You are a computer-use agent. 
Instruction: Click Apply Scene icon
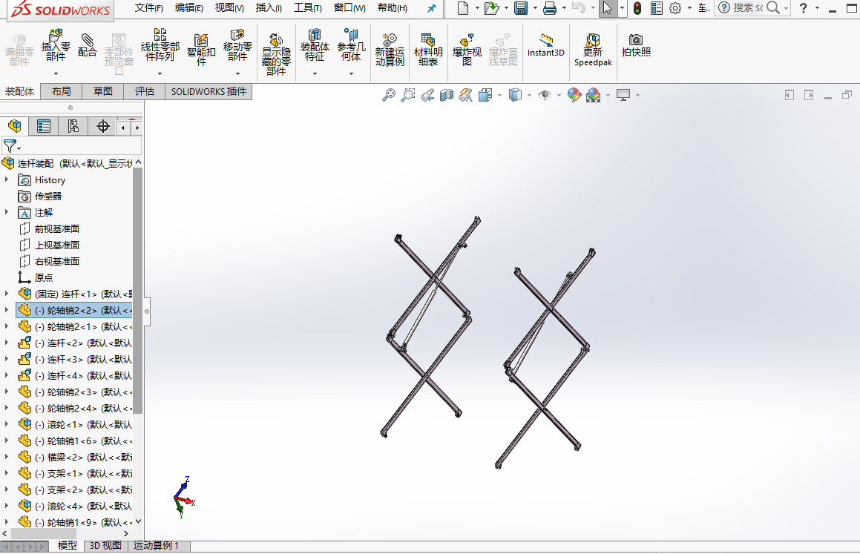594,96
